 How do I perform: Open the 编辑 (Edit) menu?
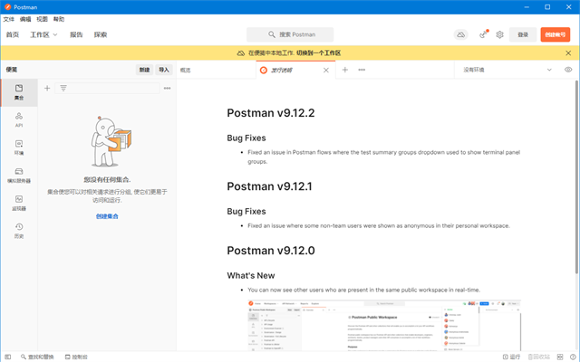(x=25, y=19)
